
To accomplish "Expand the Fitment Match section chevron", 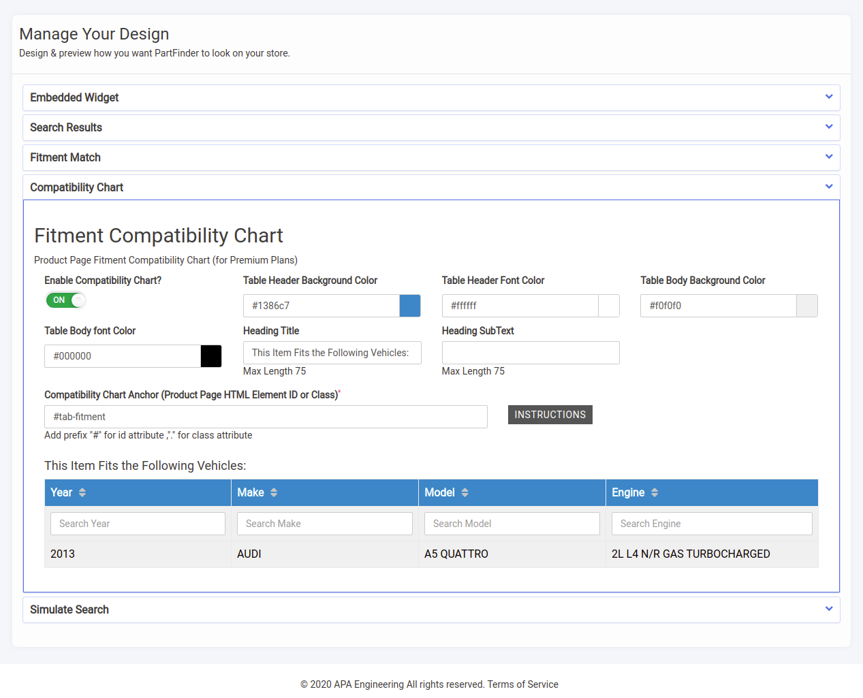I will point(829,157).
